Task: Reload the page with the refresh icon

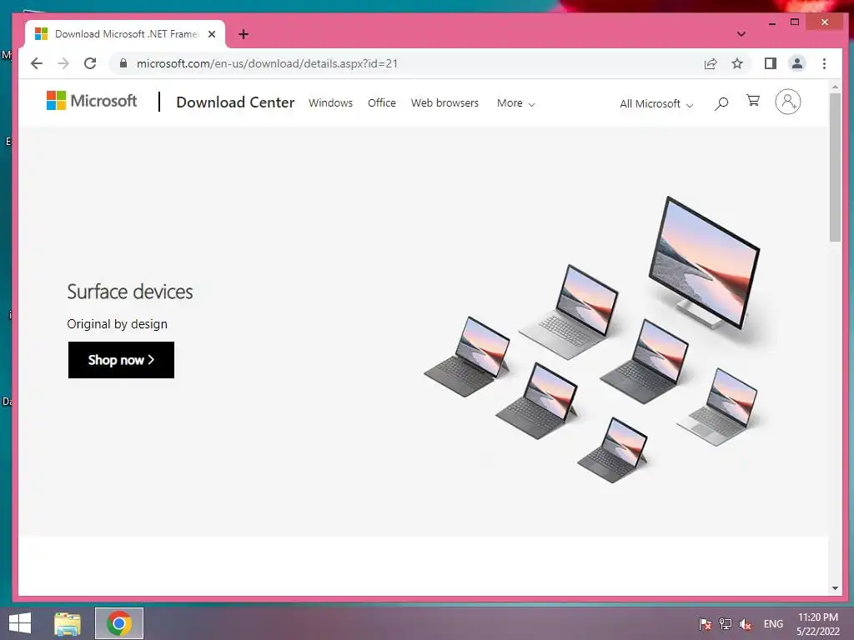Action: [x=90, y=63]
